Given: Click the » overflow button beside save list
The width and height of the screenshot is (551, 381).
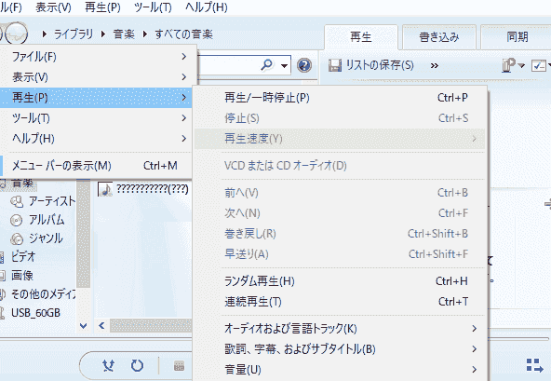Looking at the screenshot, I should 435,66.
